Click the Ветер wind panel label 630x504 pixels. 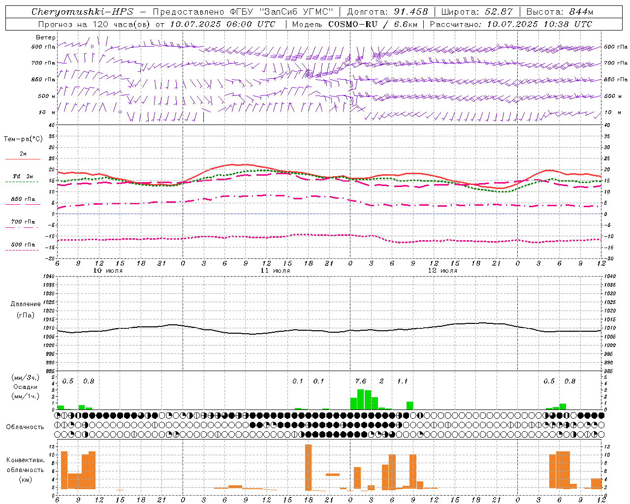tap(46, 37)
